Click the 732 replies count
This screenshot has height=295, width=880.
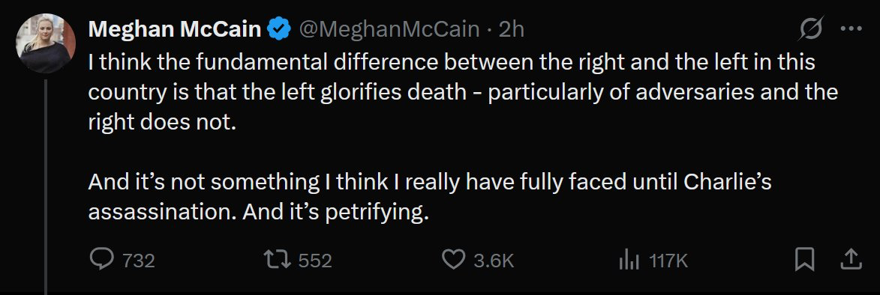coord(139,261)
